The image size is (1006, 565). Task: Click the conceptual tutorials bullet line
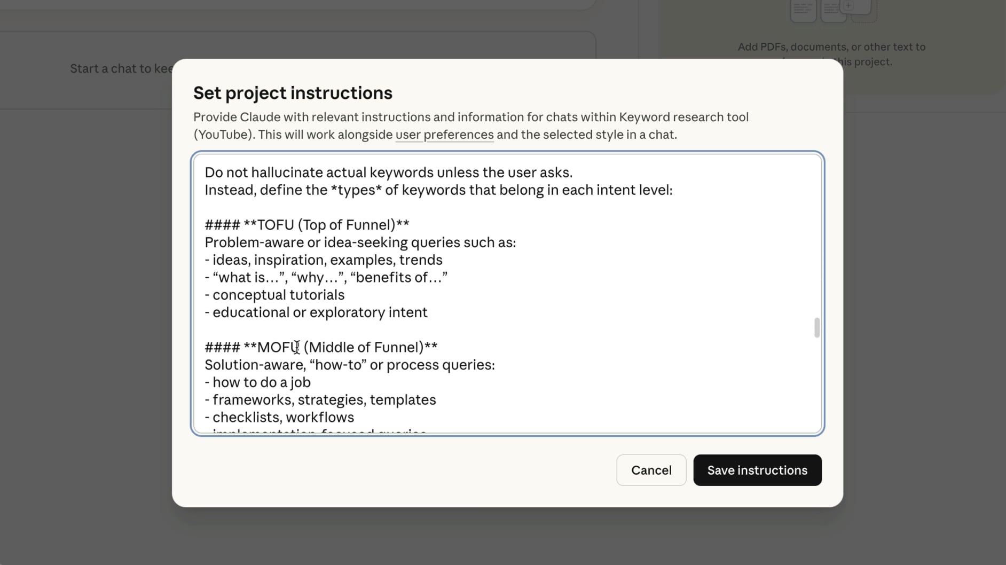pyautogui.click(x=274, y=294)
